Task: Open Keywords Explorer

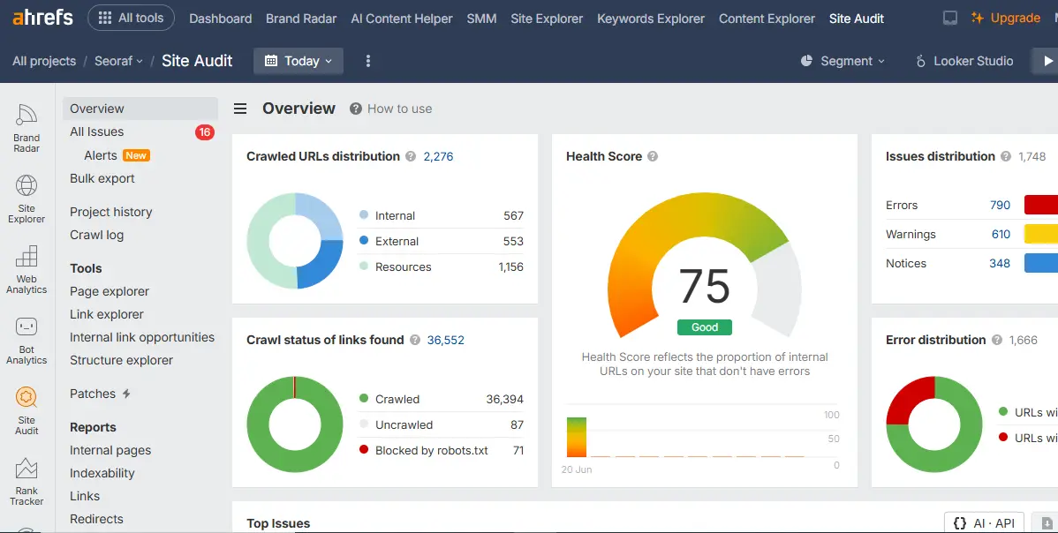Action: click(651, 19)
